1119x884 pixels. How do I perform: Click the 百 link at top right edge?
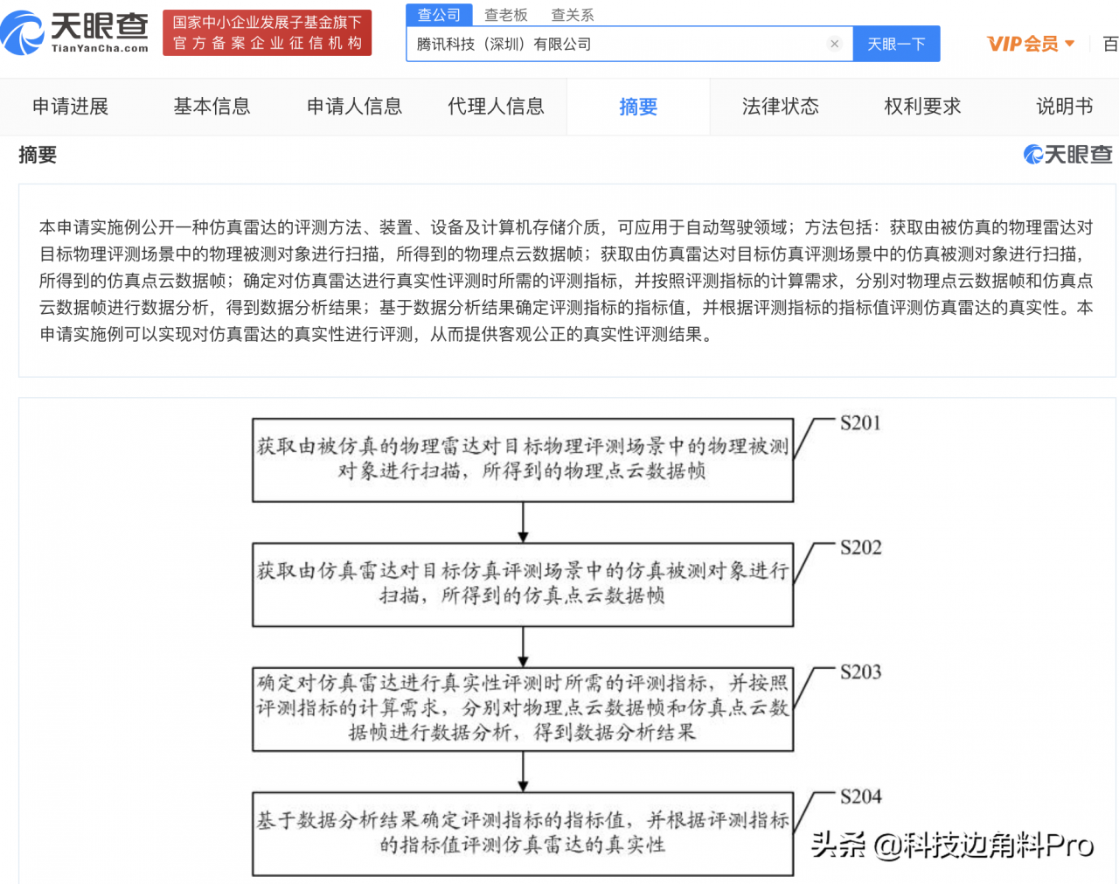coord(1110,44)
